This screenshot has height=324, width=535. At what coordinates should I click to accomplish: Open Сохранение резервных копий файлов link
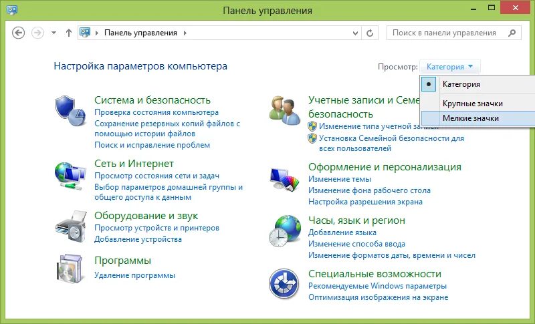point(167,128)
